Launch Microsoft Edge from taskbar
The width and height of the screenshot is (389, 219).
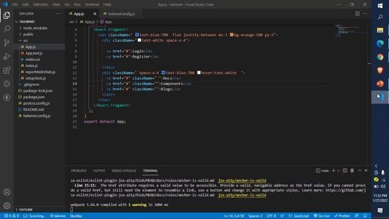[380, 43]
